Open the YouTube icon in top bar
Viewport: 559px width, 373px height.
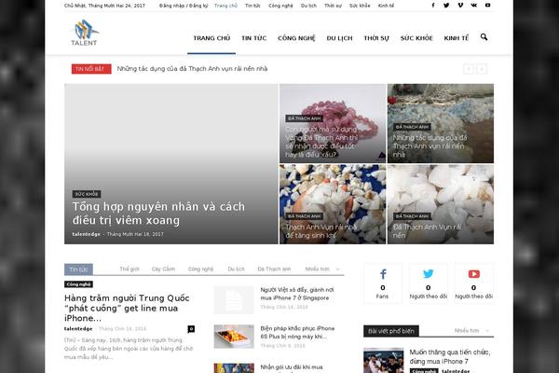pyautogui.click(x=487, y=6)
